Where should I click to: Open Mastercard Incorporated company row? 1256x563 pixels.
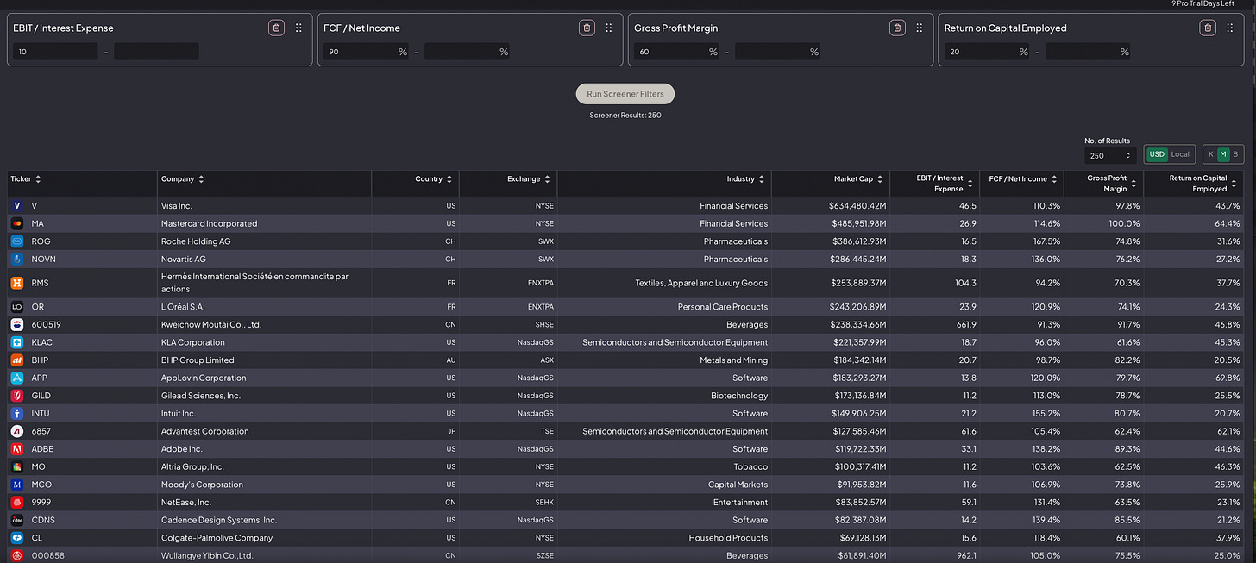point(627,223)
